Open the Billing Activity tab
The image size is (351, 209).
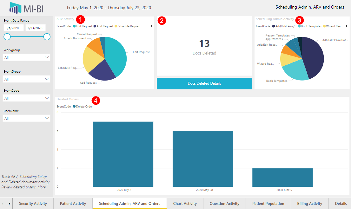click(x=309, y=204)
